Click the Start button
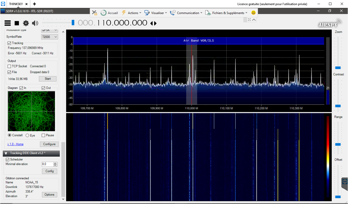348x204 pixels. (x=48, y=79)
